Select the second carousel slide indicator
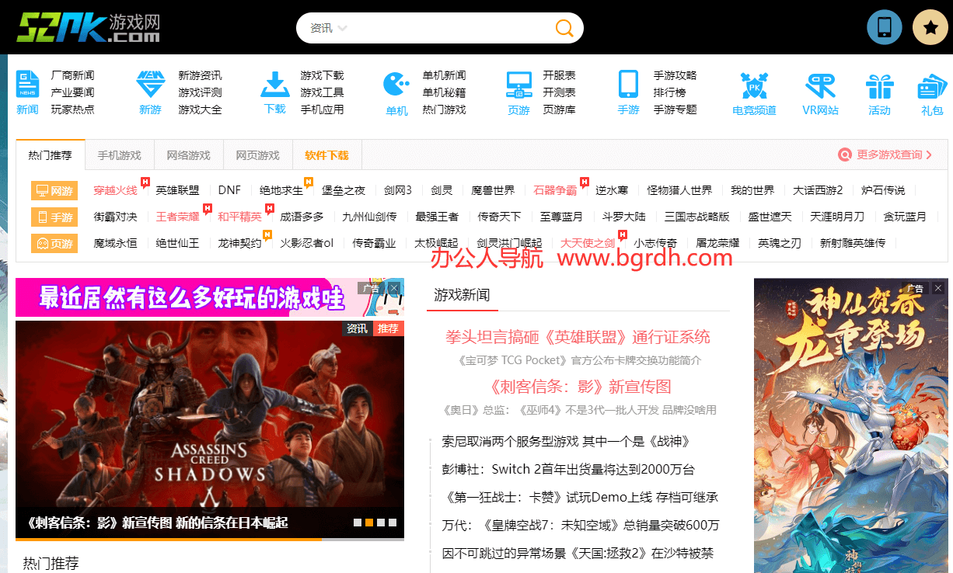 pos(369,523)
